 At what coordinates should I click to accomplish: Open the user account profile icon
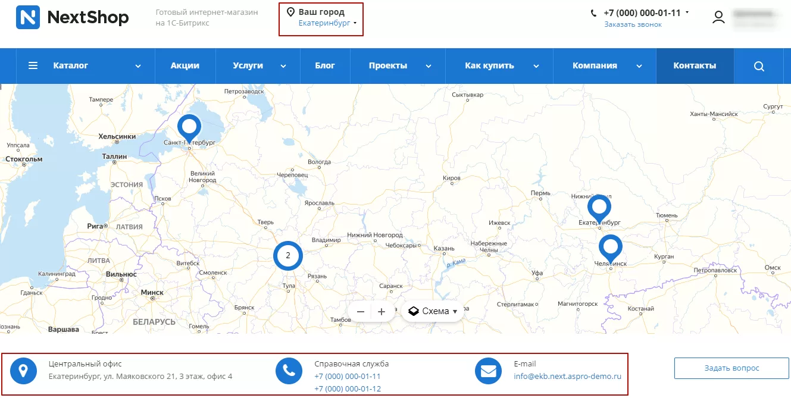pyautogui.click(x=719, y=17)
